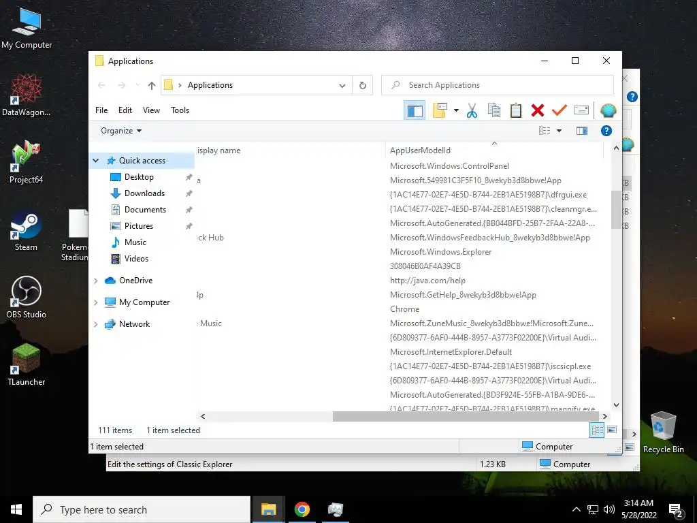Select OneDrive in the navigation pane
Image resolution: width=697 pixels, height=523 pixels.
pos(135,281)
